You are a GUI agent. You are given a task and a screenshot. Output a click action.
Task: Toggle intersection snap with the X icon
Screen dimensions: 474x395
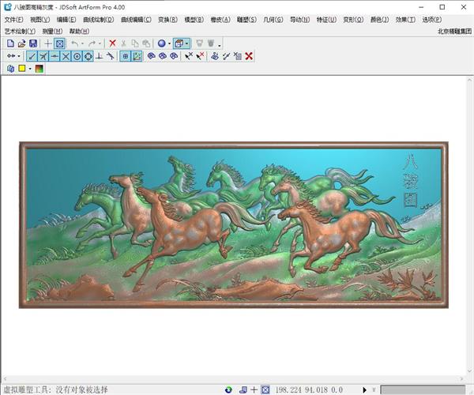pyautogui.click(x=66, y=56)
